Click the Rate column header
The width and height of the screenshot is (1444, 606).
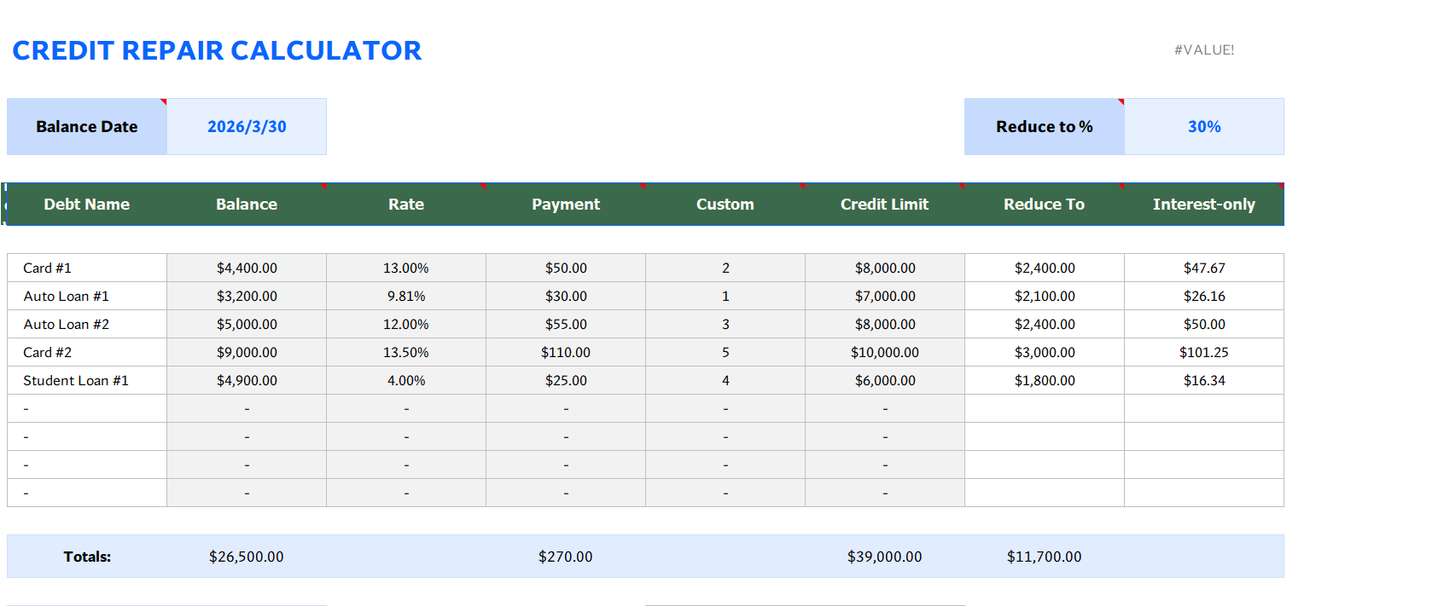click(x=406, y=205)
